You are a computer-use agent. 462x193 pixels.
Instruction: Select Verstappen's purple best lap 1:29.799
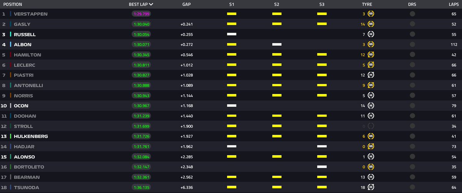coord(141,14)
